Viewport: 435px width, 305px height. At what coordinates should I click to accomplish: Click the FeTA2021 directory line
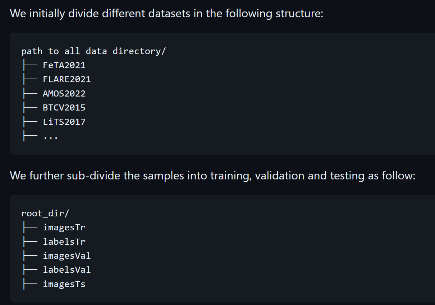click(x=64, y=65)
